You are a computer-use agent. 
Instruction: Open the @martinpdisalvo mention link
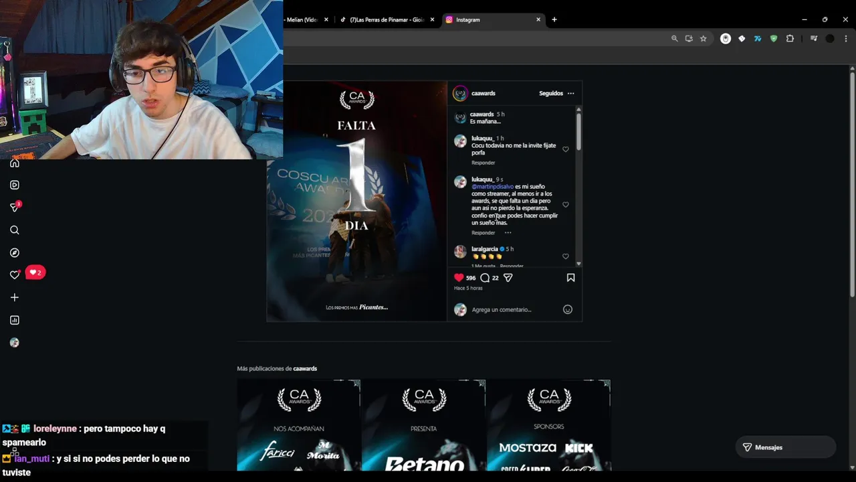point(492,187)
